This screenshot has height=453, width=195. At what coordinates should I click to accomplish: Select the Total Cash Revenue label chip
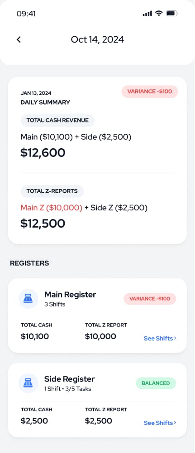(x=57, y=121)
